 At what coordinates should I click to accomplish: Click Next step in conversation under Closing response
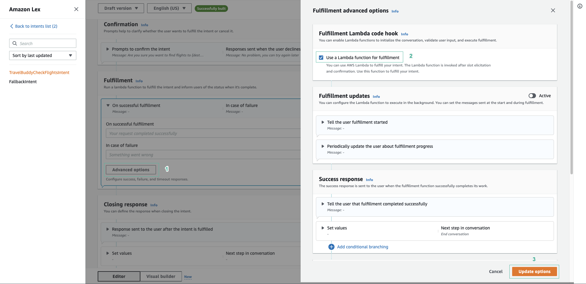(250, 253)
